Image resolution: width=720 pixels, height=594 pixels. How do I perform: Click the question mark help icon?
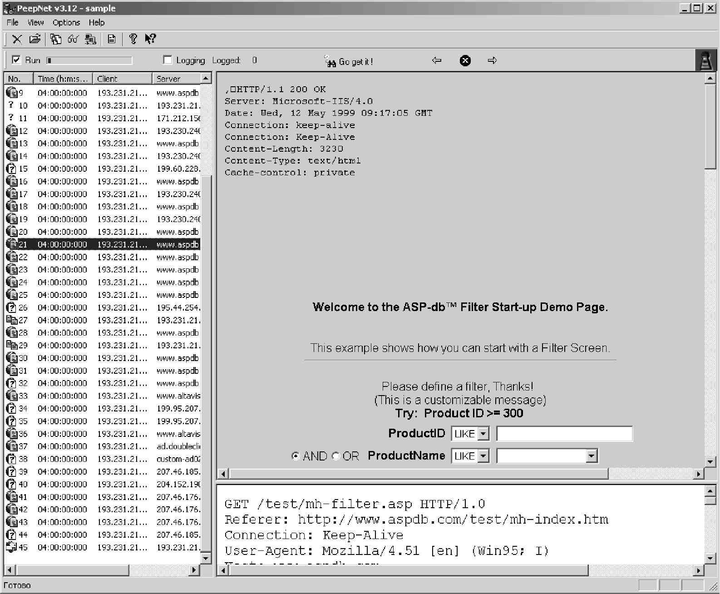pyautogui.click(x=133, y=40)
